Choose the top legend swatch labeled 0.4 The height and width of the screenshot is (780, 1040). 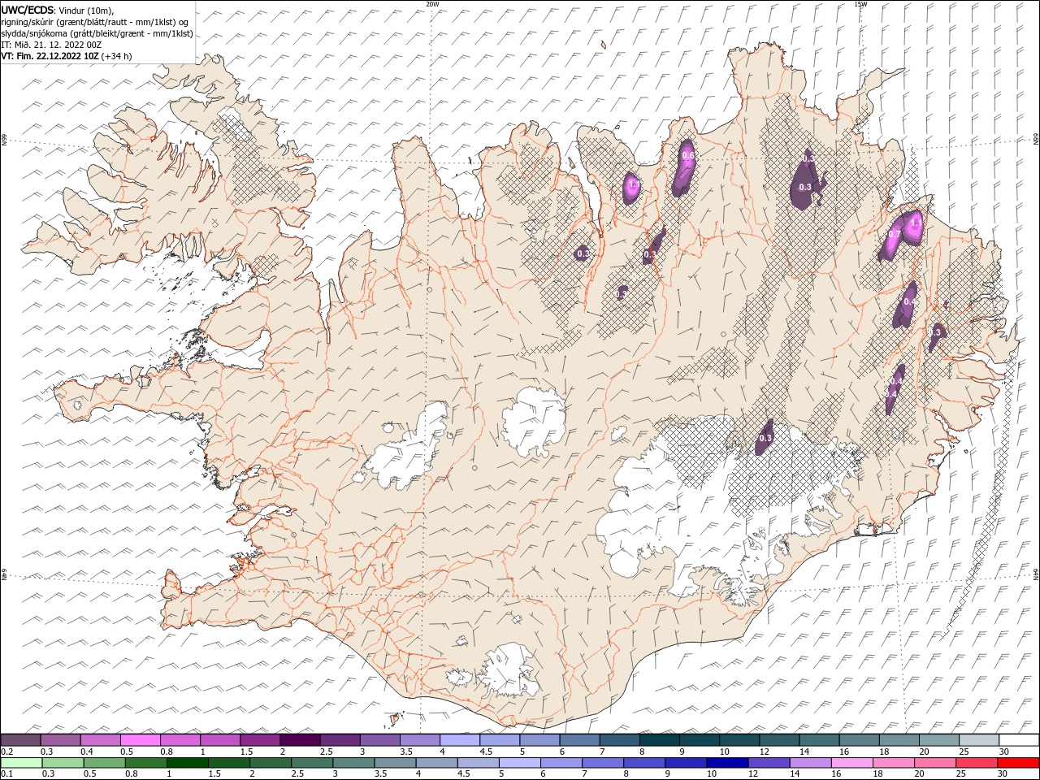(100, 740)
